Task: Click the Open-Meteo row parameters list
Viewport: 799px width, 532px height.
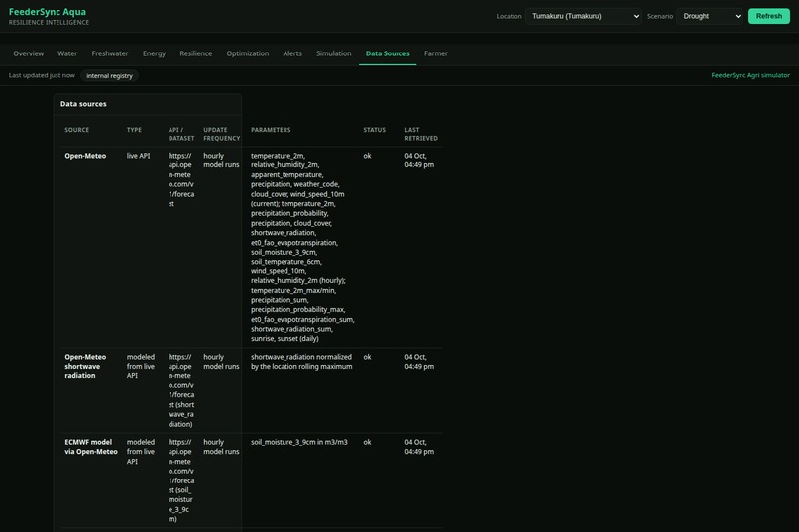Action: click(x=302, y=247)
